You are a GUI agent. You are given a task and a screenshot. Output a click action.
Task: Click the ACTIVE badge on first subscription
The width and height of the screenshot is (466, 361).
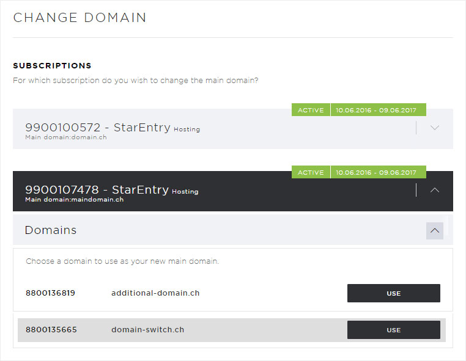[311, 110]
